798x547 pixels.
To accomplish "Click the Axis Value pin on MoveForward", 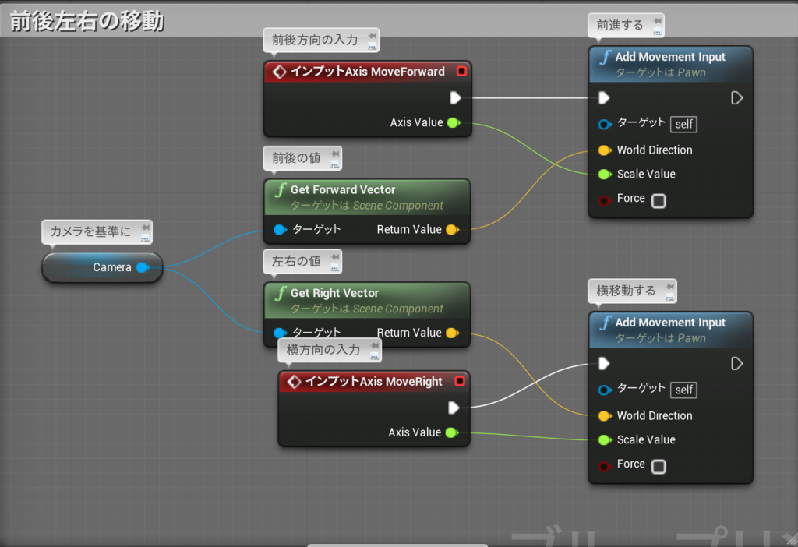I will (x=454, y=122).
